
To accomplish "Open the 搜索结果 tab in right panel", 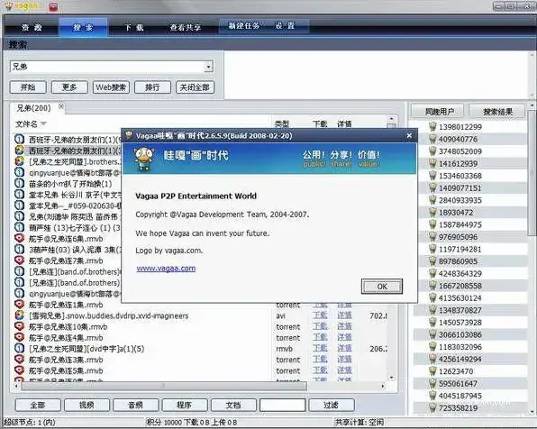I will [x=497, y=112].
